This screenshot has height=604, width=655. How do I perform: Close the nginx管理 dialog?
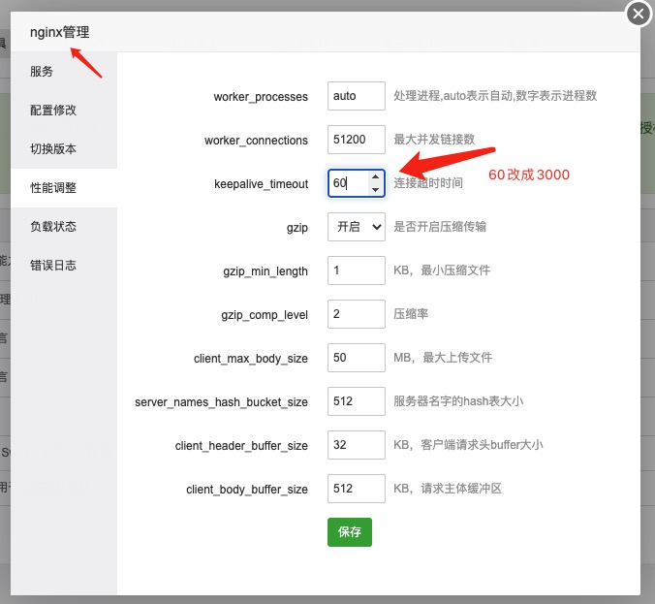tap(638, 14)
